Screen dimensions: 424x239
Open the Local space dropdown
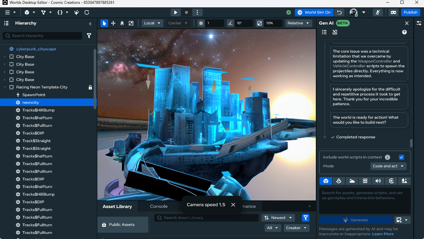[152, 23]
